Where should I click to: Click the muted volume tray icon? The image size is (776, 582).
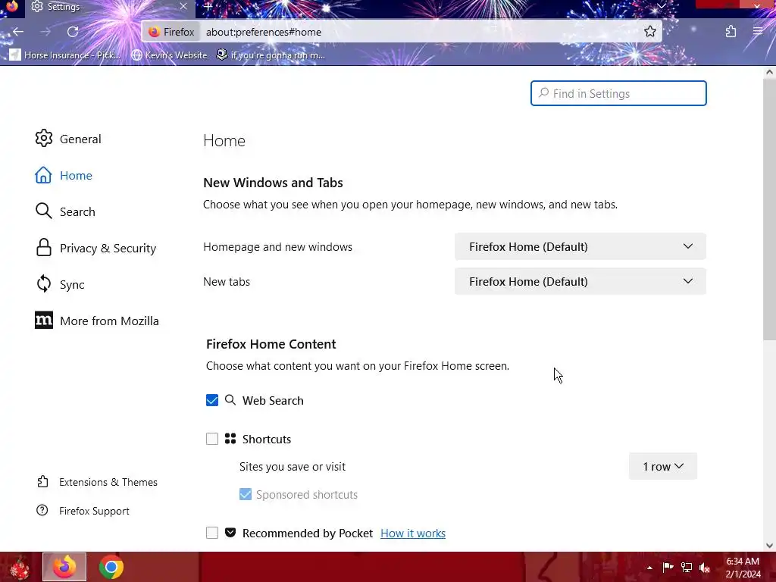coord(705,567)
